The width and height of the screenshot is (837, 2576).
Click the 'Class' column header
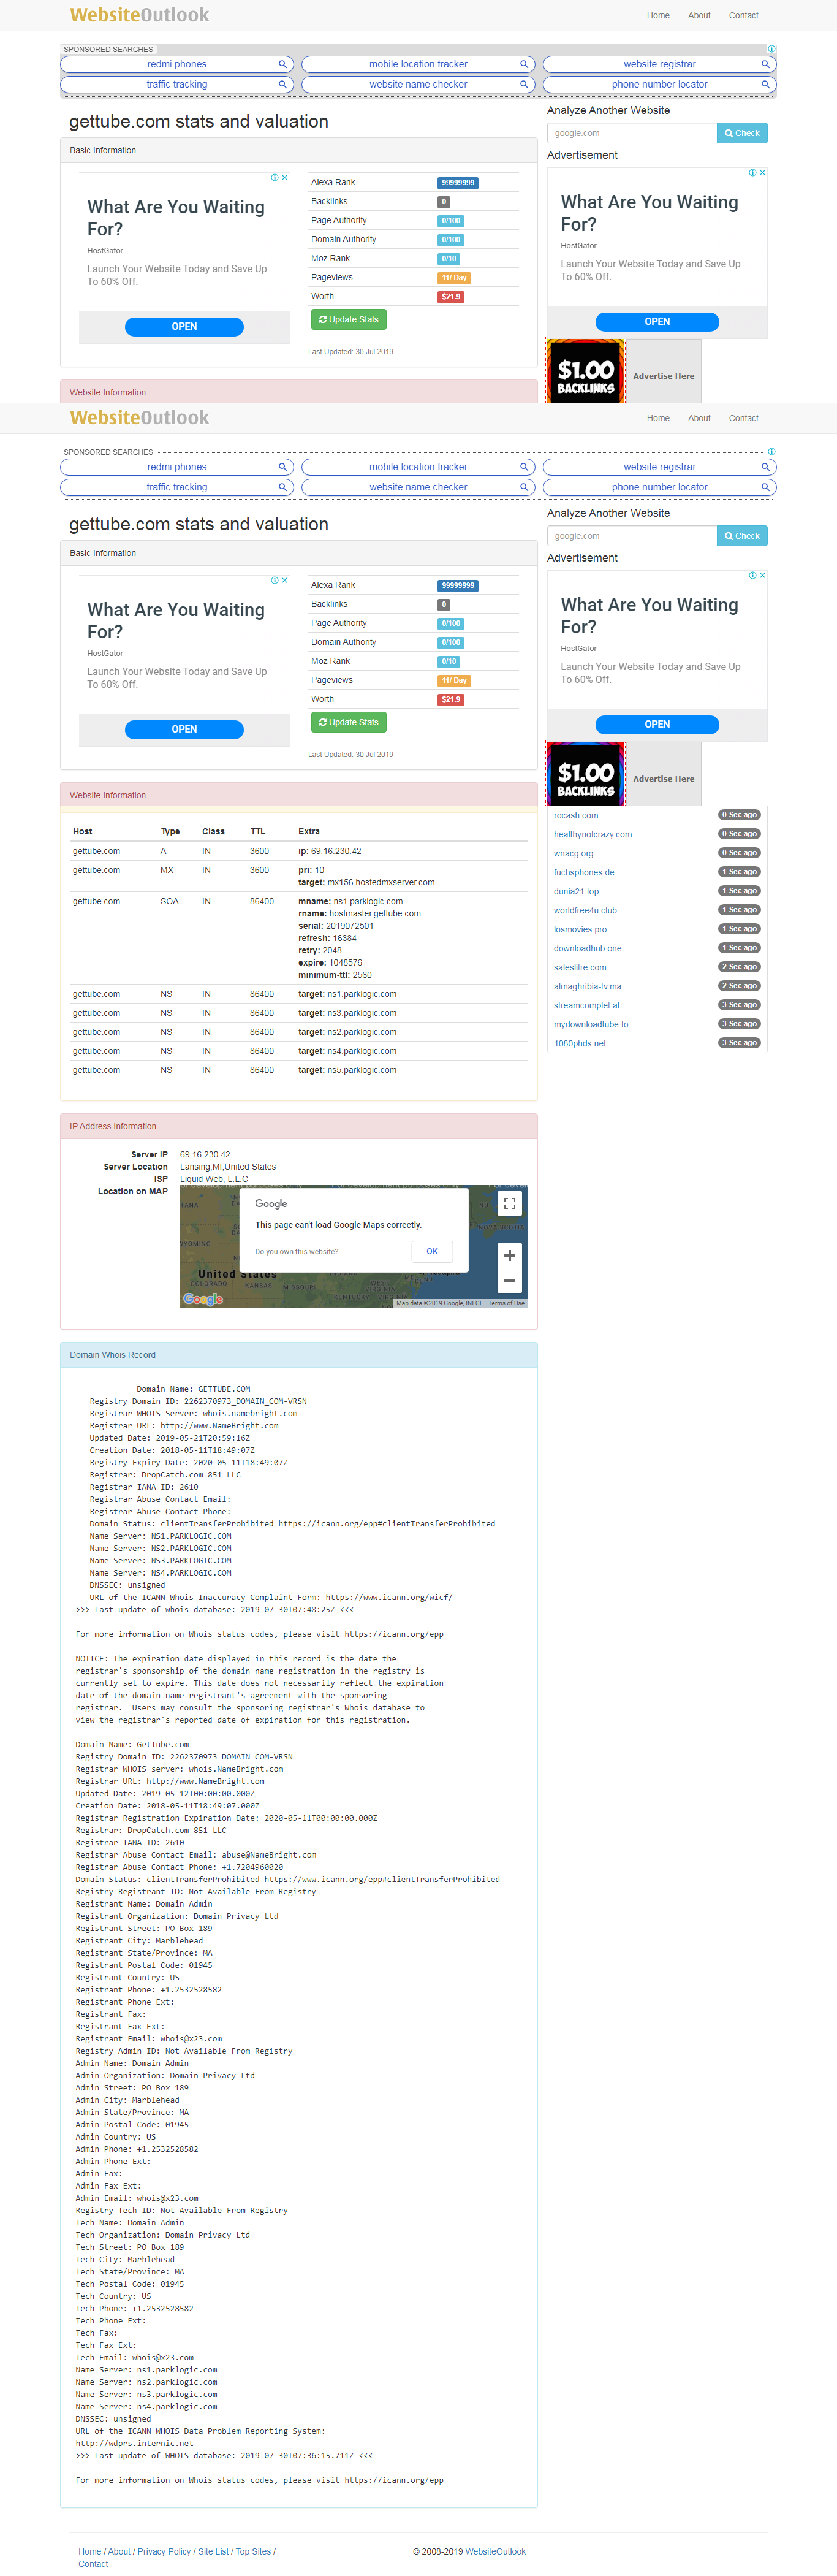213,831
